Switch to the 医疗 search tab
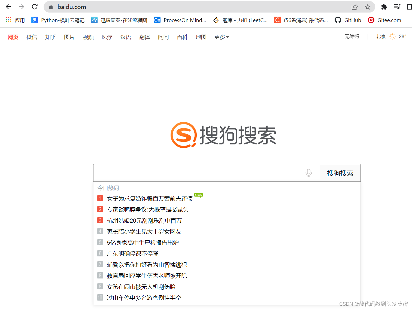This screenshot has width=412, height=309. click(107, 37)
